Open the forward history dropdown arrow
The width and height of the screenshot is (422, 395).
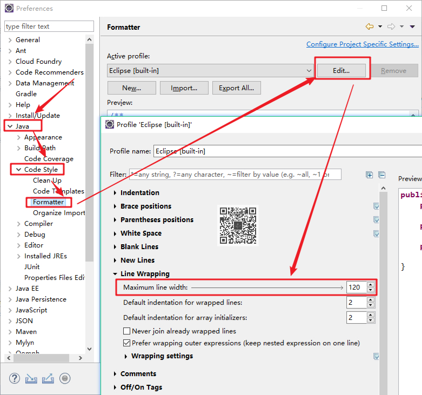[401, 26]
